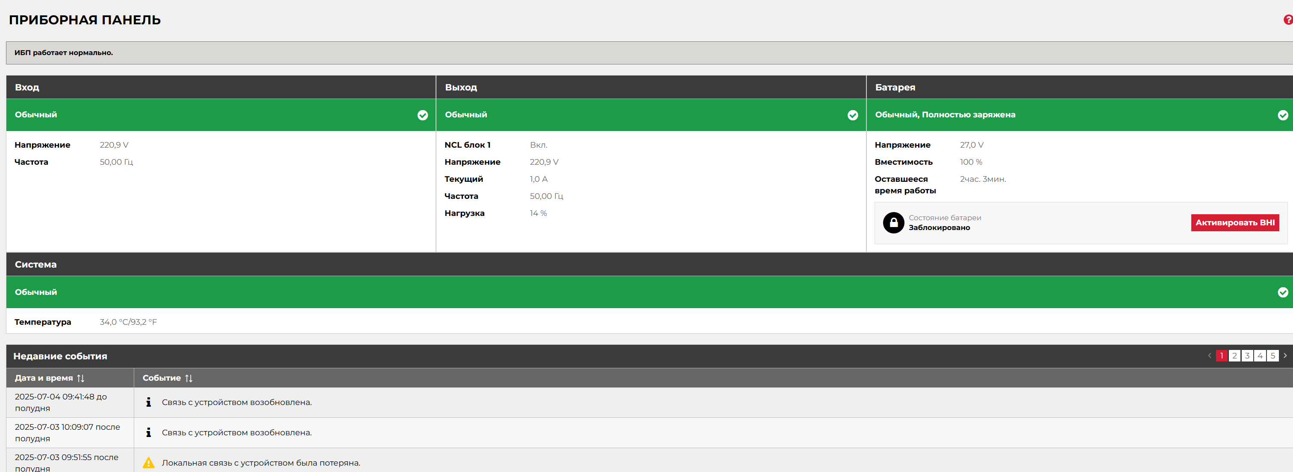Open events page 2
The width and height of the screenshot is (1293, 472).
coord(1234,356)
